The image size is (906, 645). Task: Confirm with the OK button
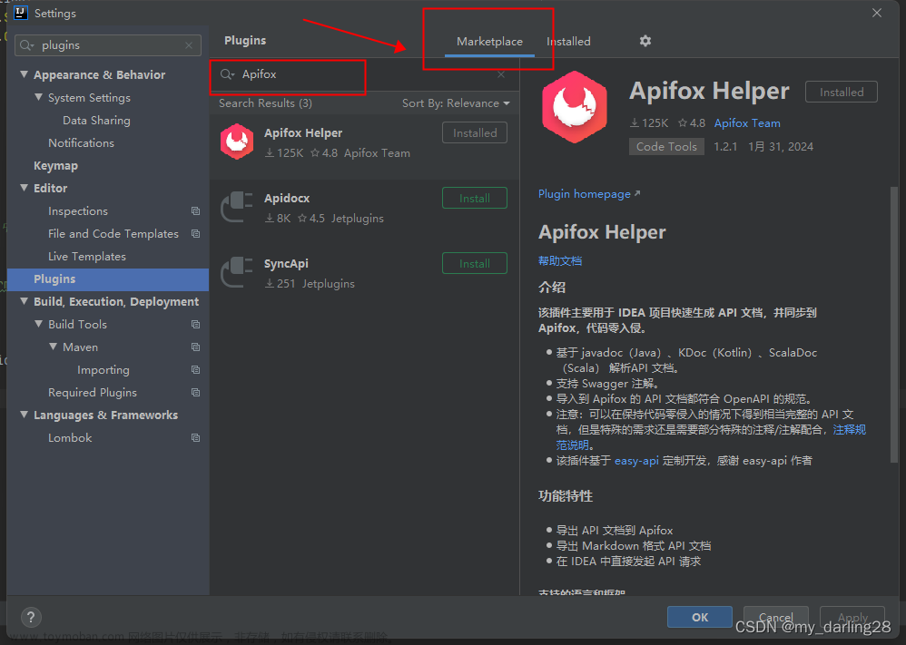700,617
